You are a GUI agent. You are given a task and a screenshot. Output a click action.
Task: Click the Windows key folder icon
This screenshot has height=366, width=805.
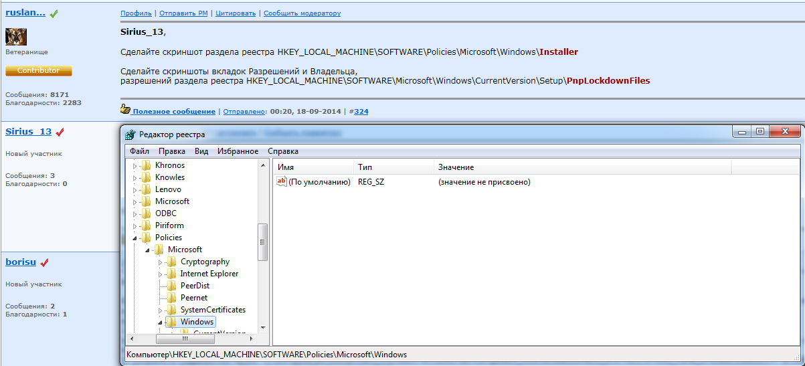tap(171, 322)
